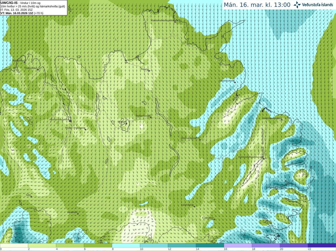Click the Raufarhafnarflugvöllur station marker
This screenshot has height=251, width=336.
pos(175,22)
